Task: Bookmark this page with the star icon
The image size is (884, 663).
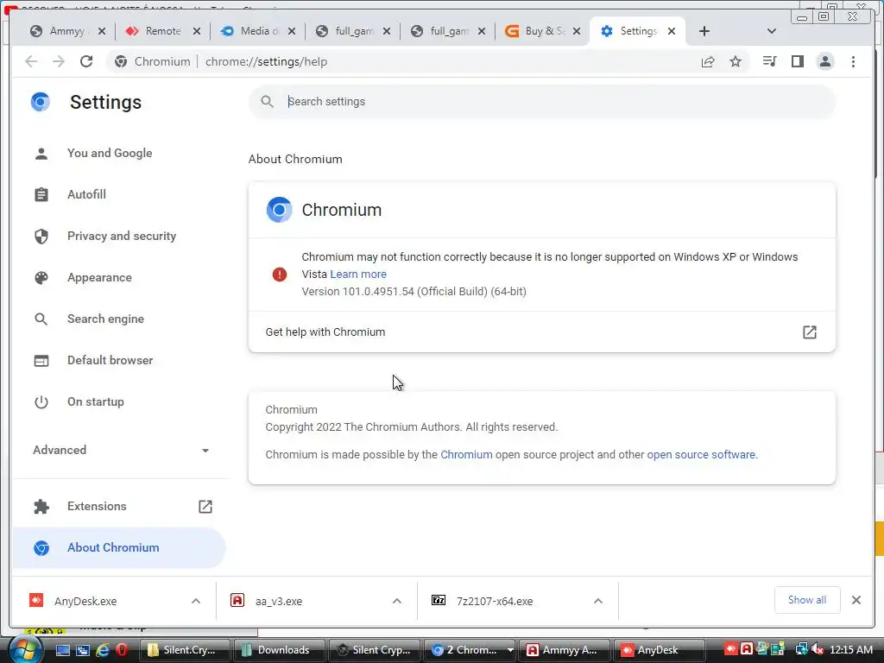Action: coord(736,62)
